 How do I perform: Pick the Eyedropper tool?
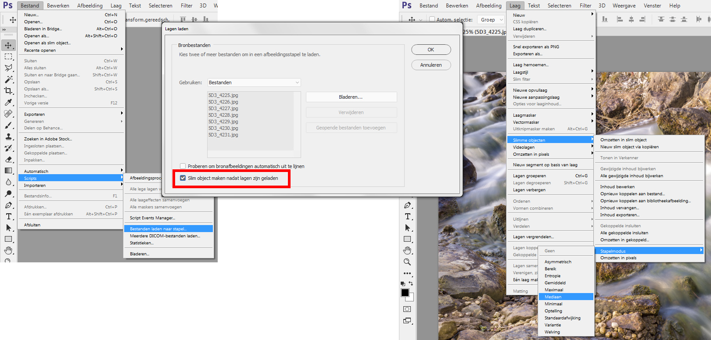pos(8,102)
